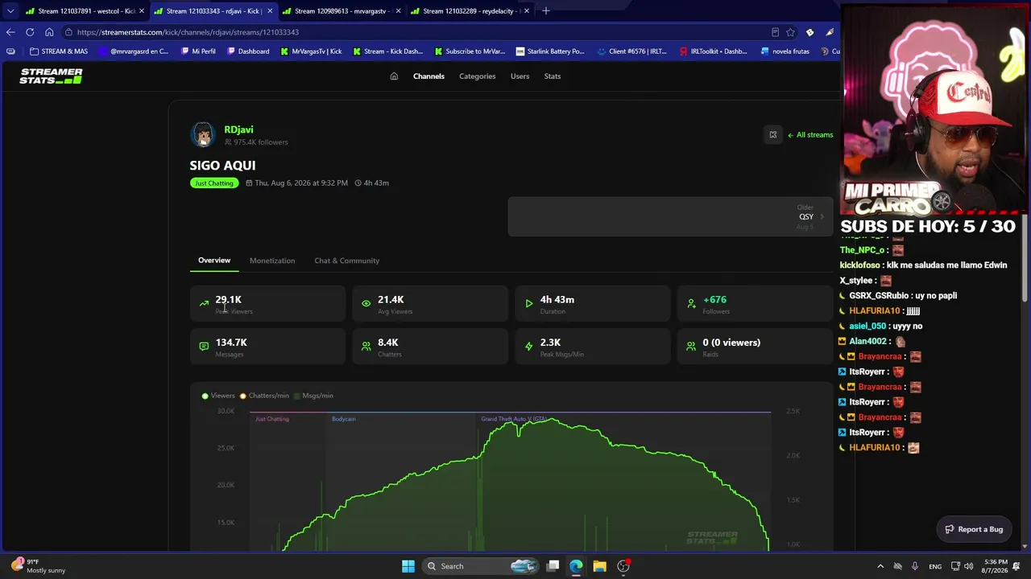
Task: Click the Chatters people icon
Action: pos(366,347)
